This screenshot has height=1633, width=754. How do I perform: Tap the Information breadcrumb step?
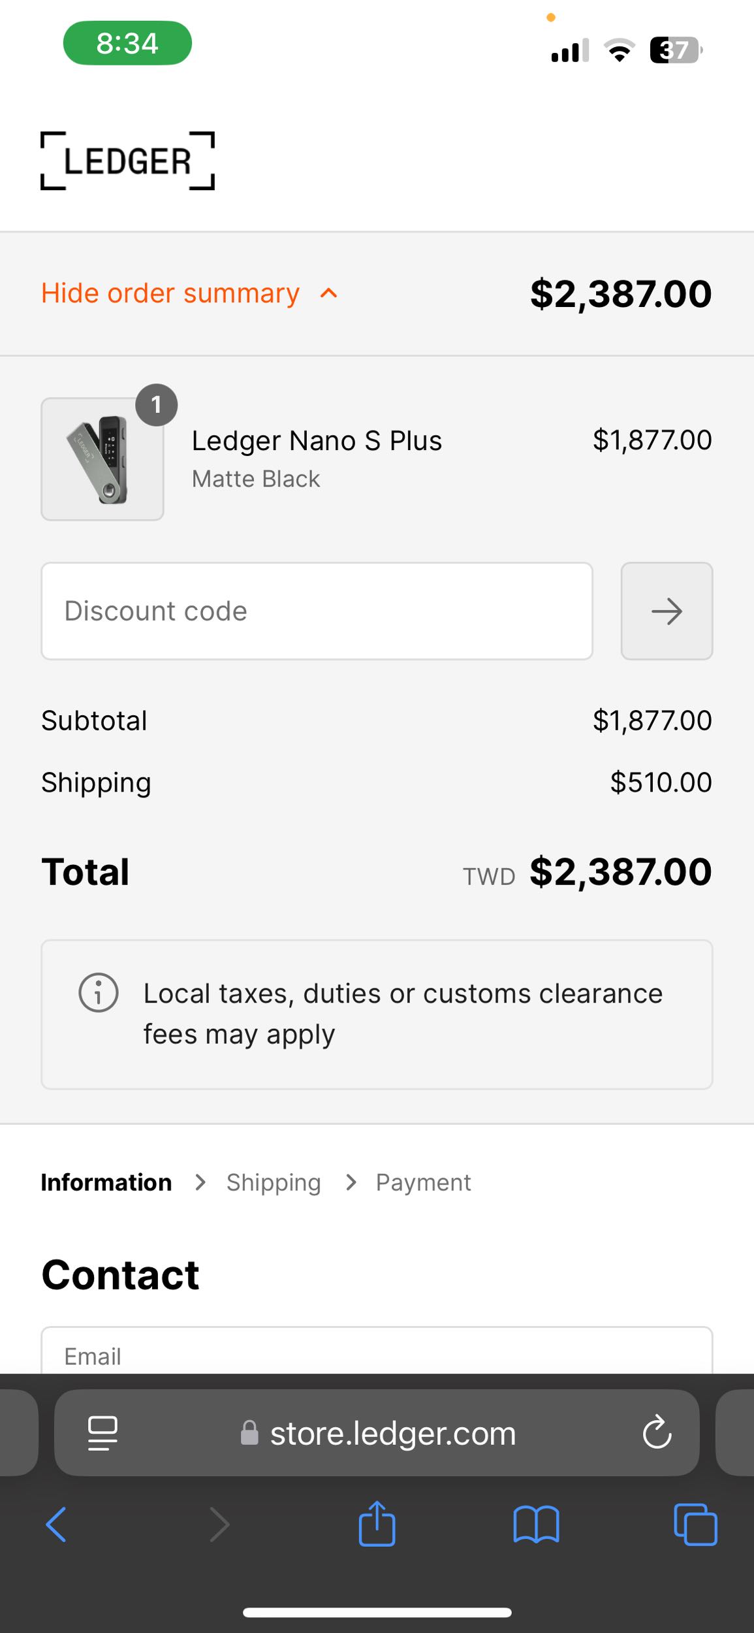pos(106,1182)
